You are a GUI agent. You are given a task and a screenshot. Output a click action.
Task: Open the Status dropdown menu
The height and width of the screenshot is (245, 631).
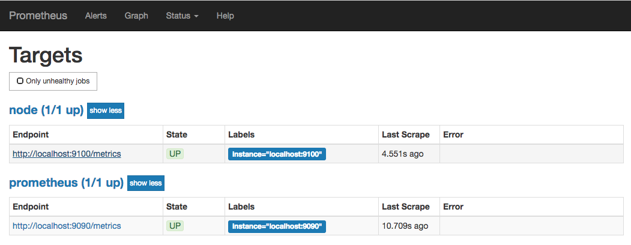[182, 16]
